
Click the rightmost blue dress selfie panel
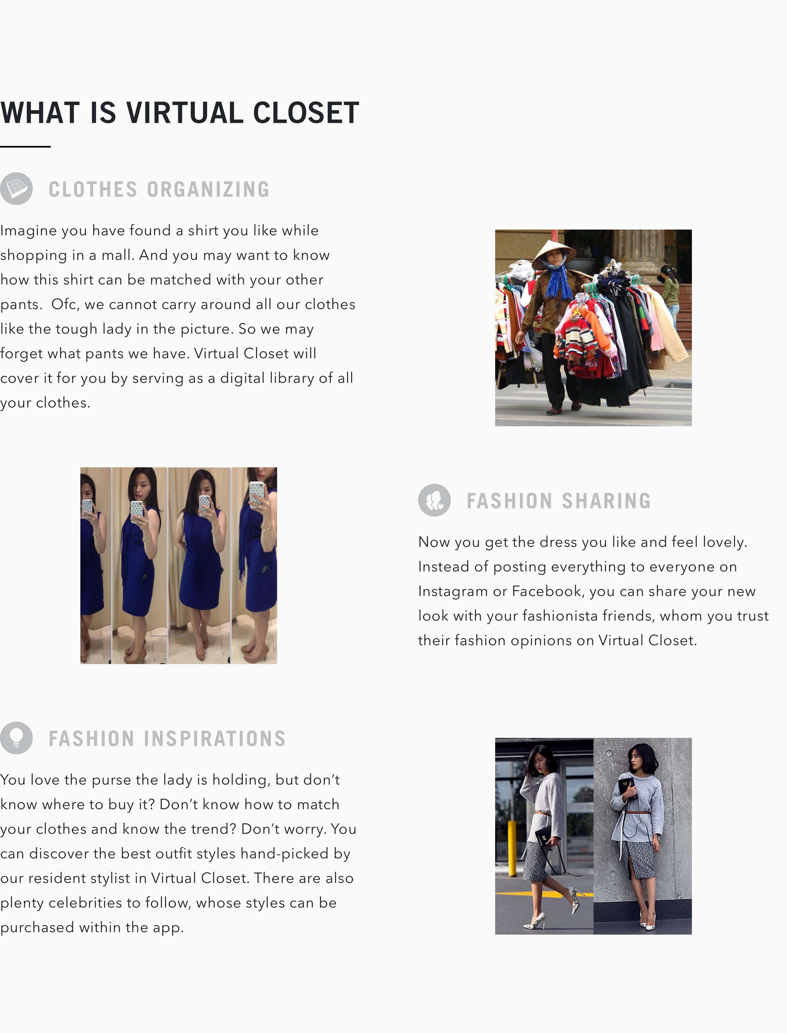pyautogui.click(x=254, y=565)
